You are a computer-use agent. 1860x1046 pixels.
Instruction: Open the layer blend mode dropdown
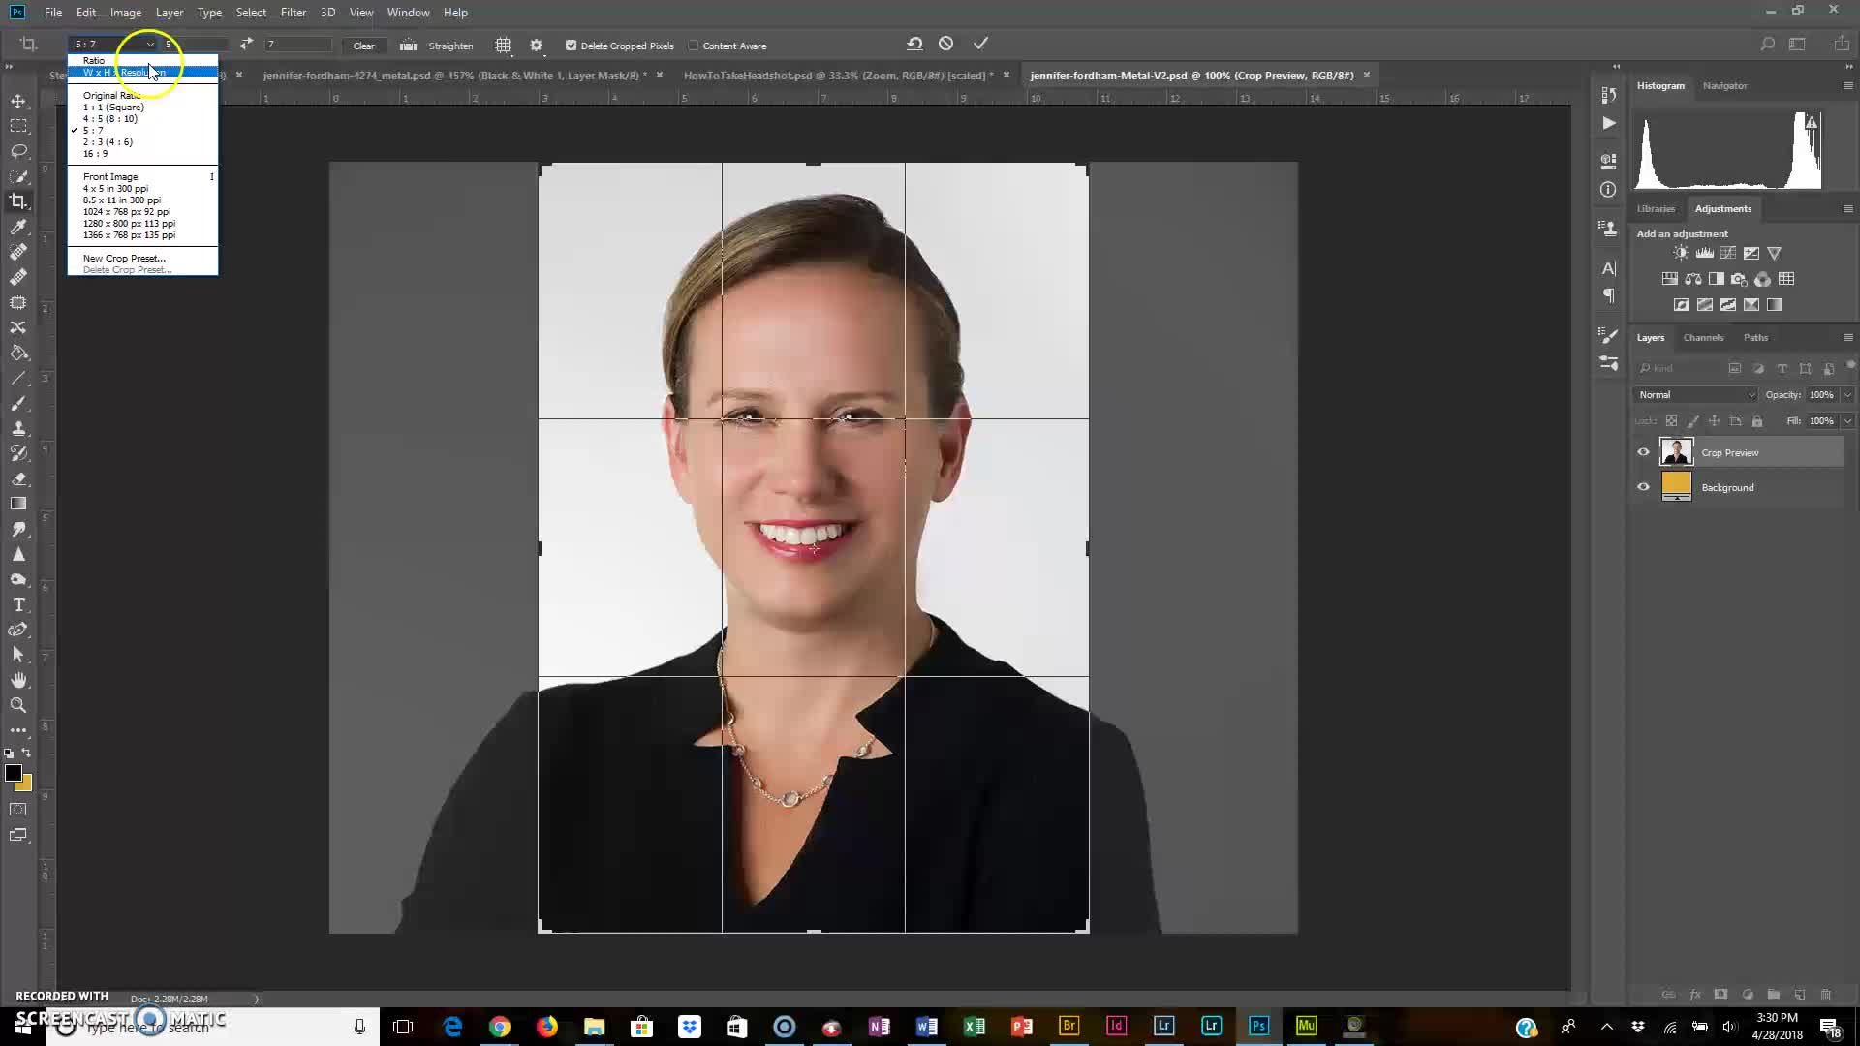click(1695, 394)
